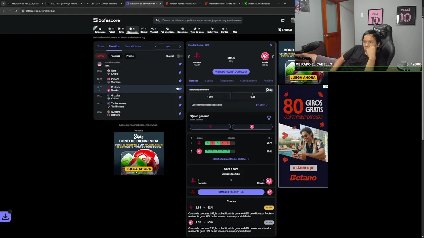Toggle favorite star for Pistons vs Warriors
This screenshot has width=424, height=238.
pos(180,80)
